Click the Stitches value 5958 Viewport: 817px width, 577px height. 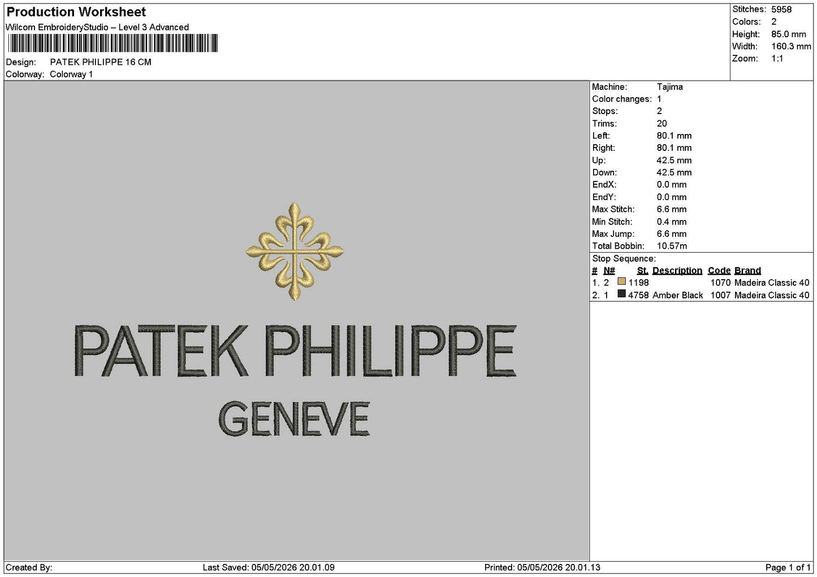(x=781, y=10)
